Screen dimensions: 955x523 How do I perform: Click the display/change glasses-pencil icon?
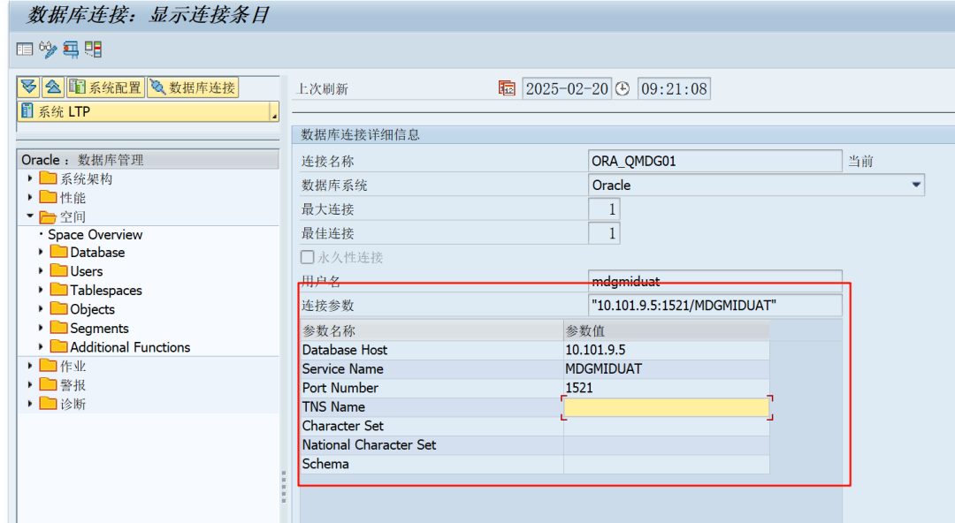point(48,49)
